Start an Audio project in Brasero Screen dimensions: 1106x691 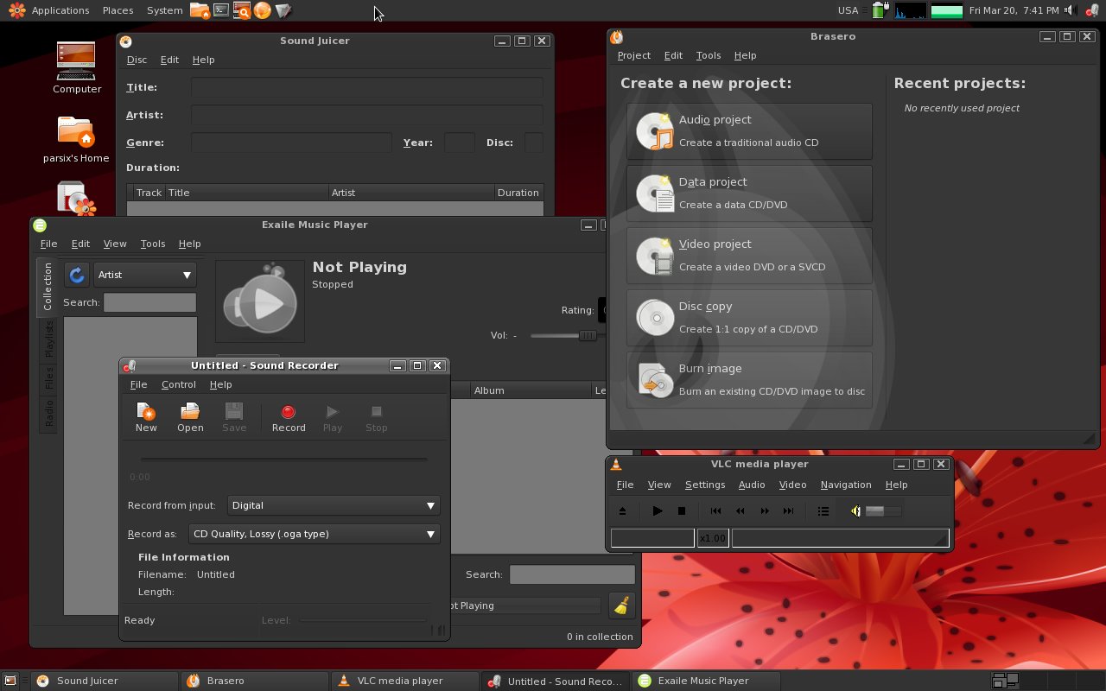(749, 131)
